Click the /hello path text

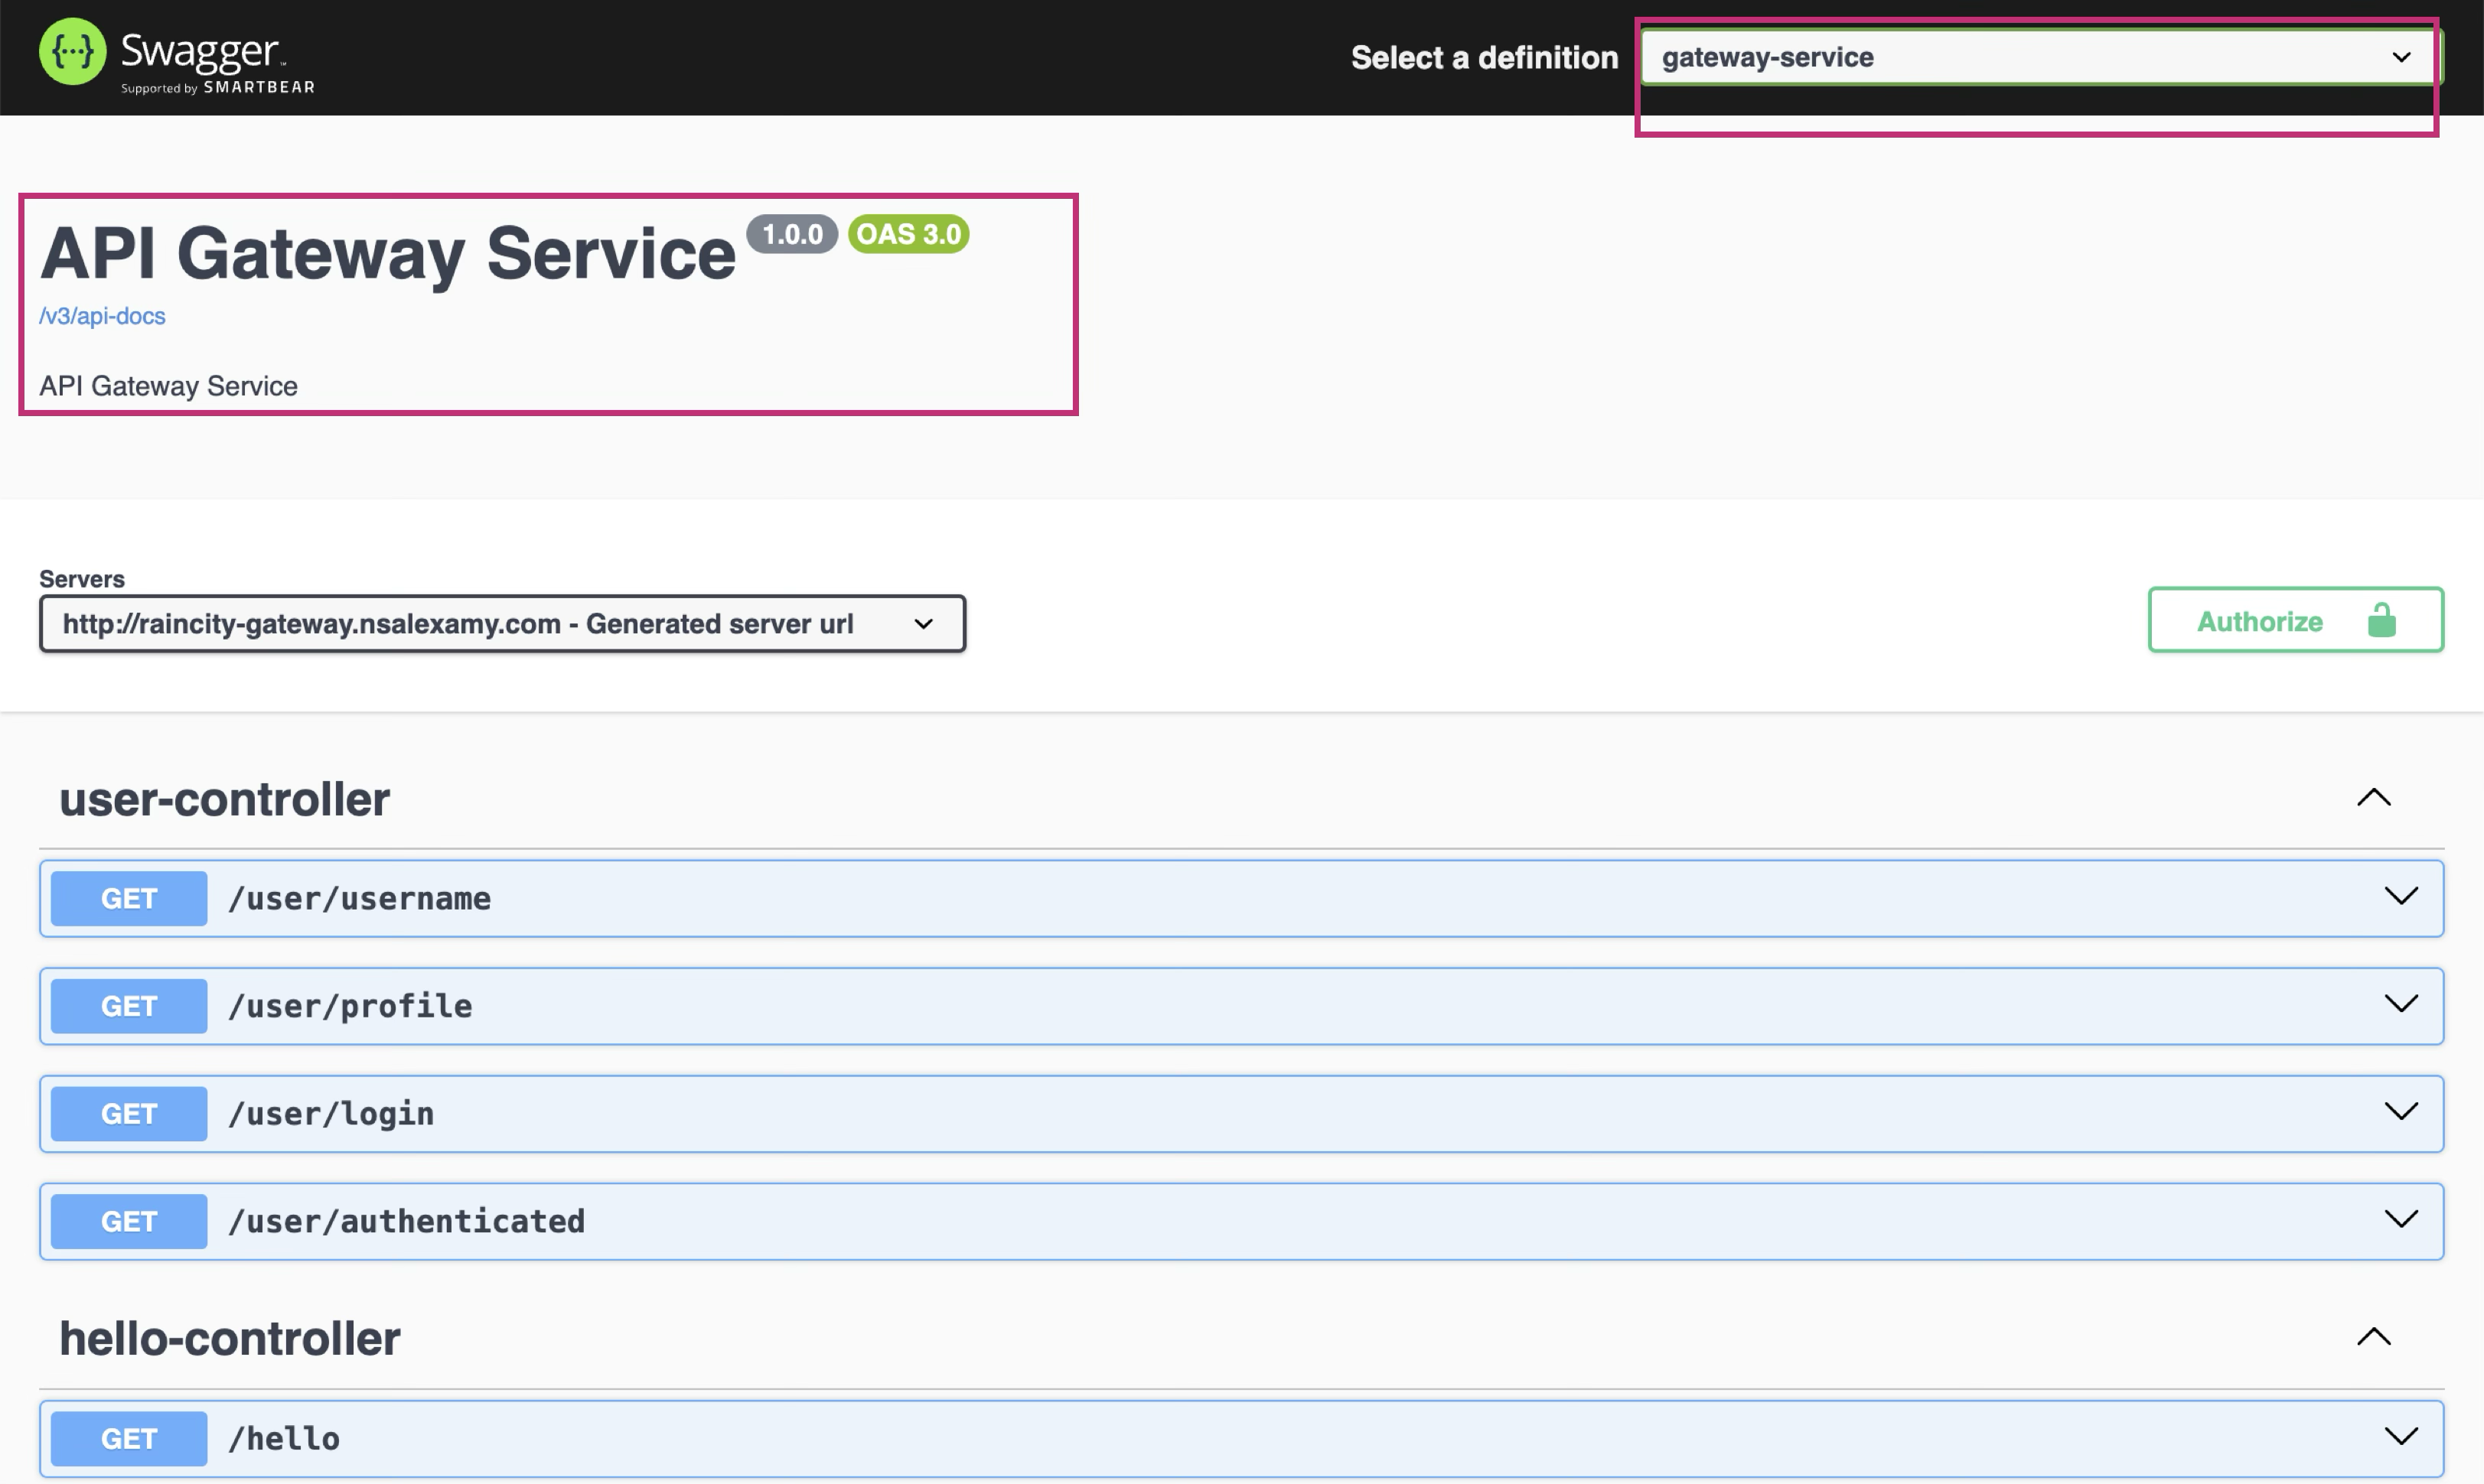click(x=284, y=1439)
